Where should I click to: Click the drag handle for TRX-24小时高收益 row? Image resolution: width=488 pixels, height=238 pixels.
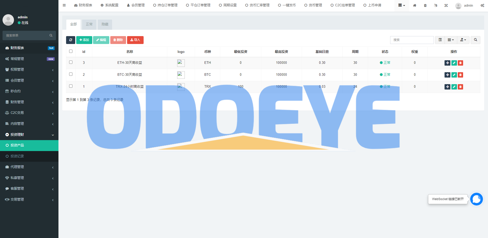click(x=448, y=87)
